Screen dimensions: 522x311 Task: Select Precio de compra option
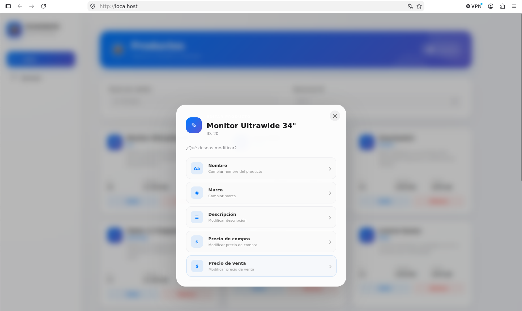coord(261,242)
